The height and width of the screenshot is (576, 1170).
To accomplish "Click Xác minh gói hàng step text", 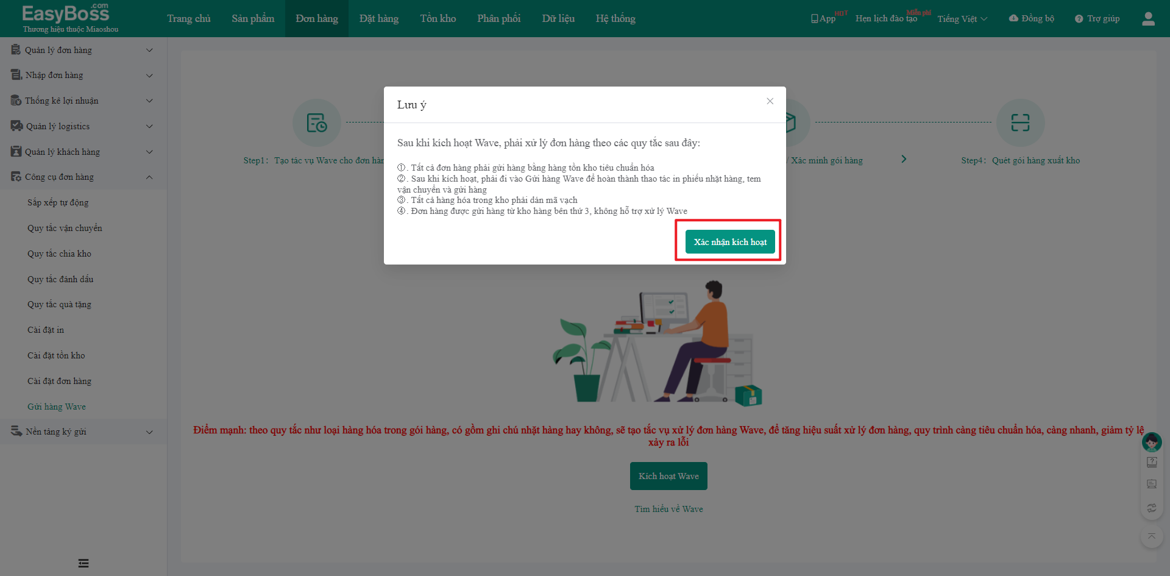I will [827, 160].
